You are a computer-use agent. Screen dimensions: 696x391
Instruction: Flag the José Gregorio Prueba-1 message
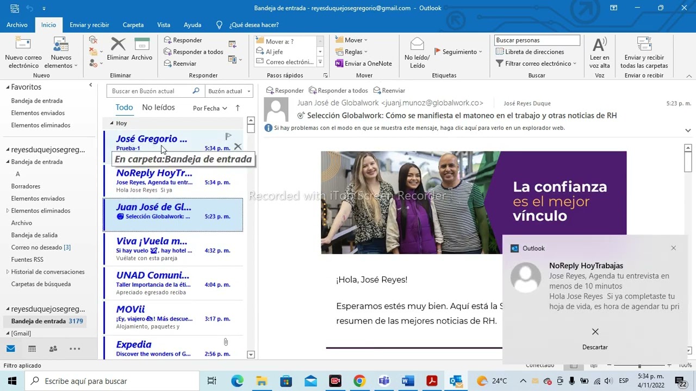click(x=228, y=136)
